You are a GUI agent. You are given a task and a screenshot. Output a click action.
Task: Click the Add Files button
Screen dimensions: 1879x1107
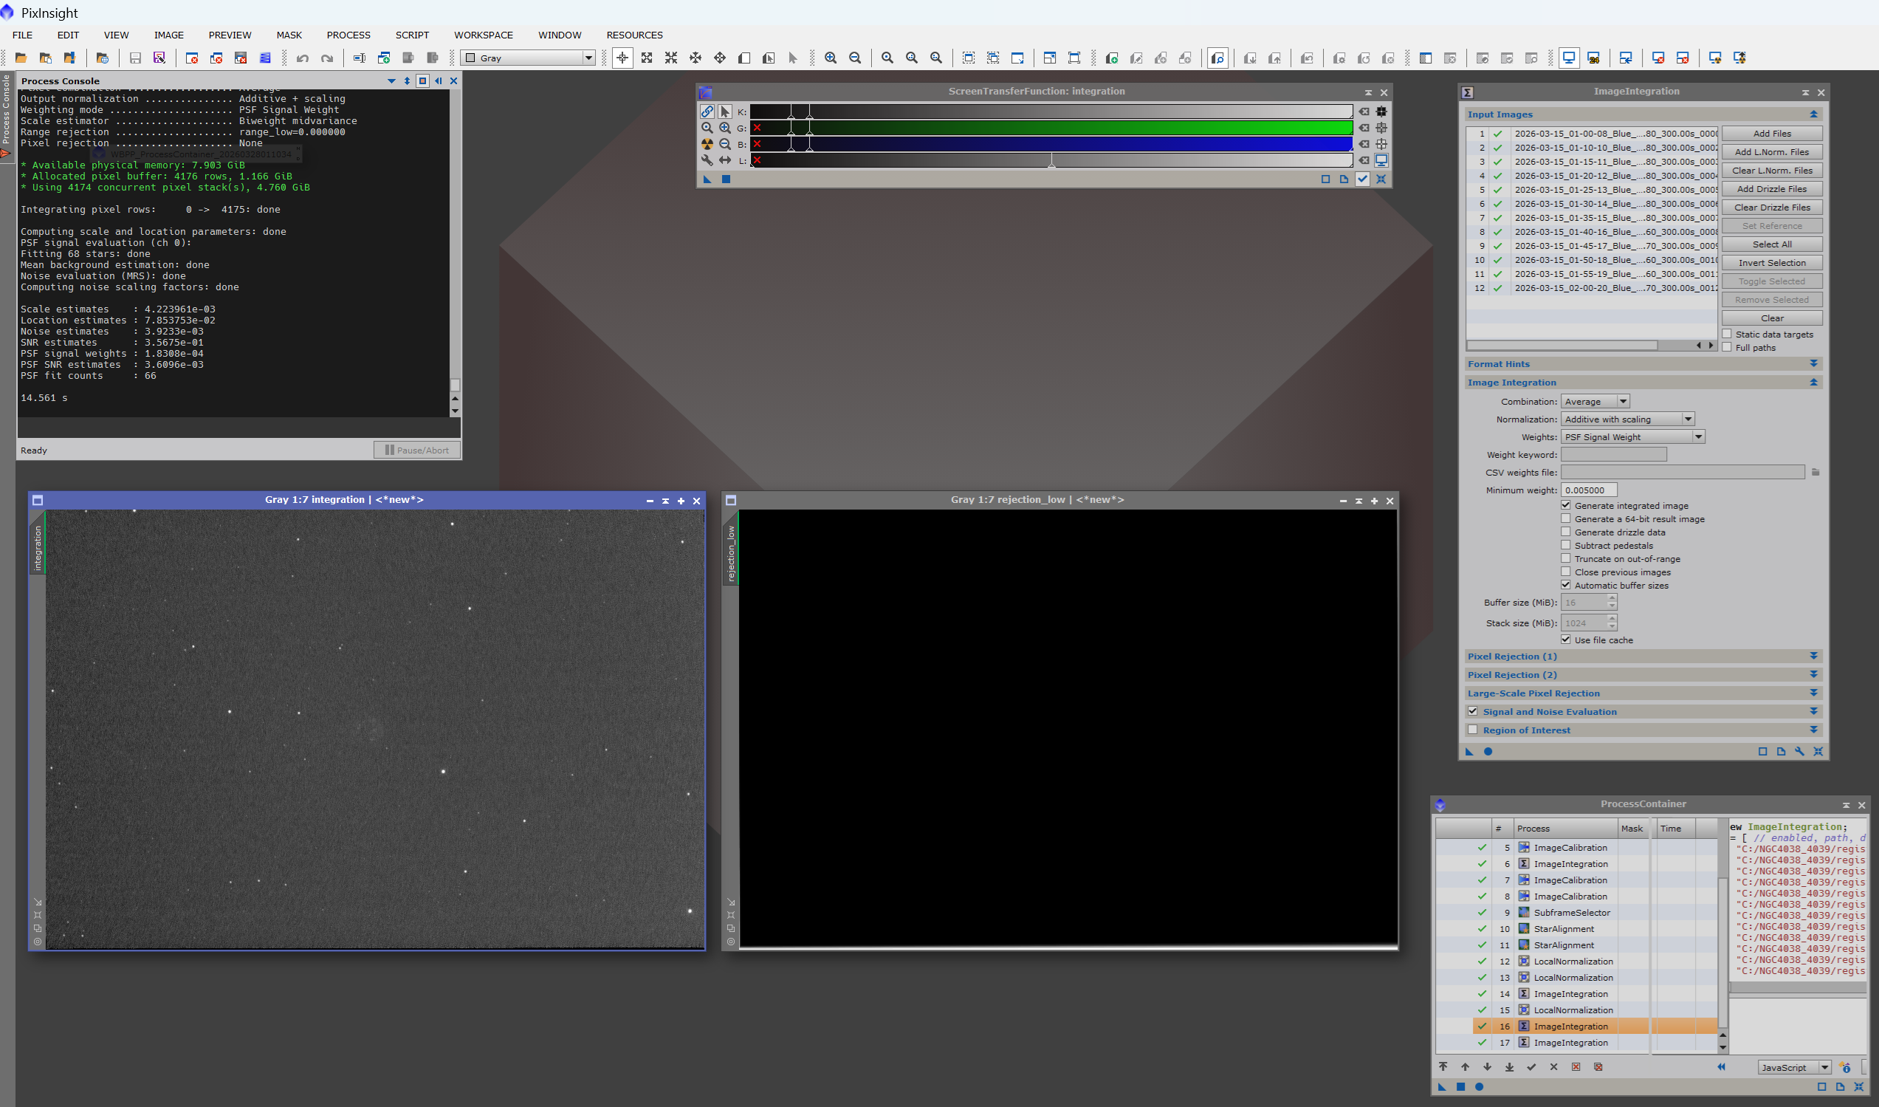[1772, 134]
